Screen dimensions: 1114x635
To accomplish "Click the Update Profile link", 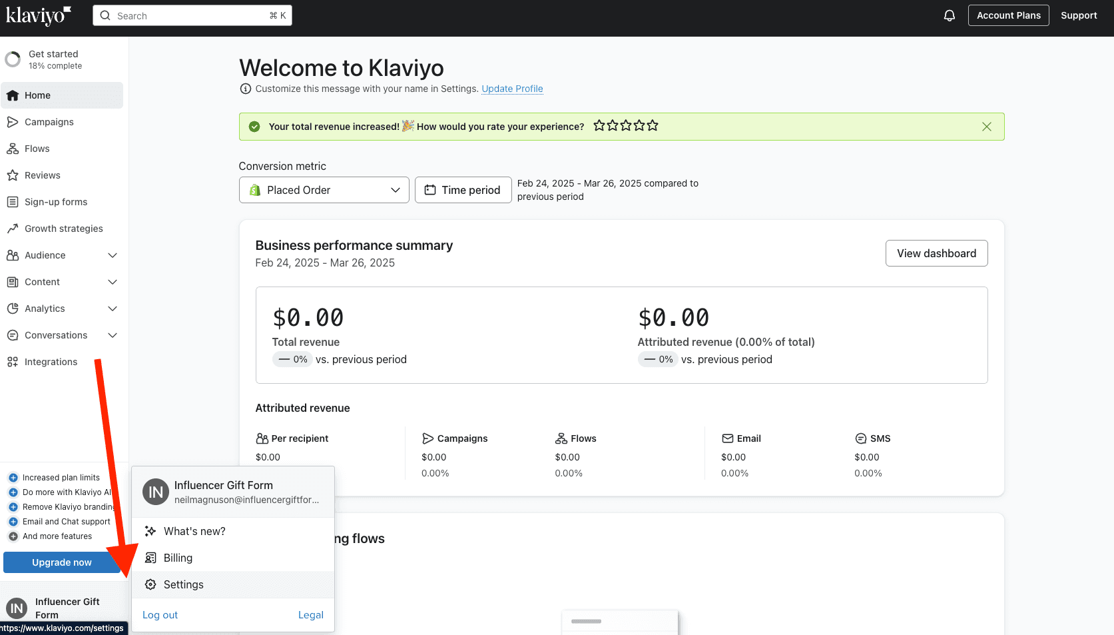I will point(512,89).
